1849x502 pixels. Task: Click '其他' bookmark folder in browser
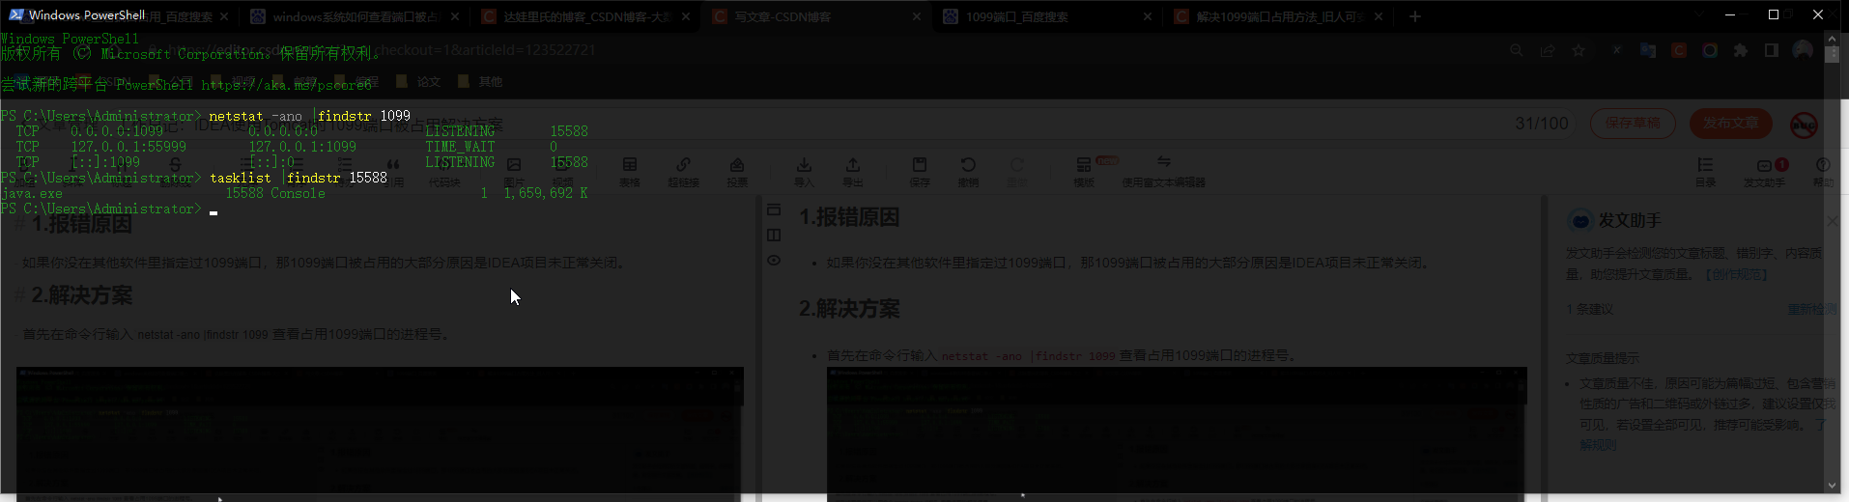480,82
